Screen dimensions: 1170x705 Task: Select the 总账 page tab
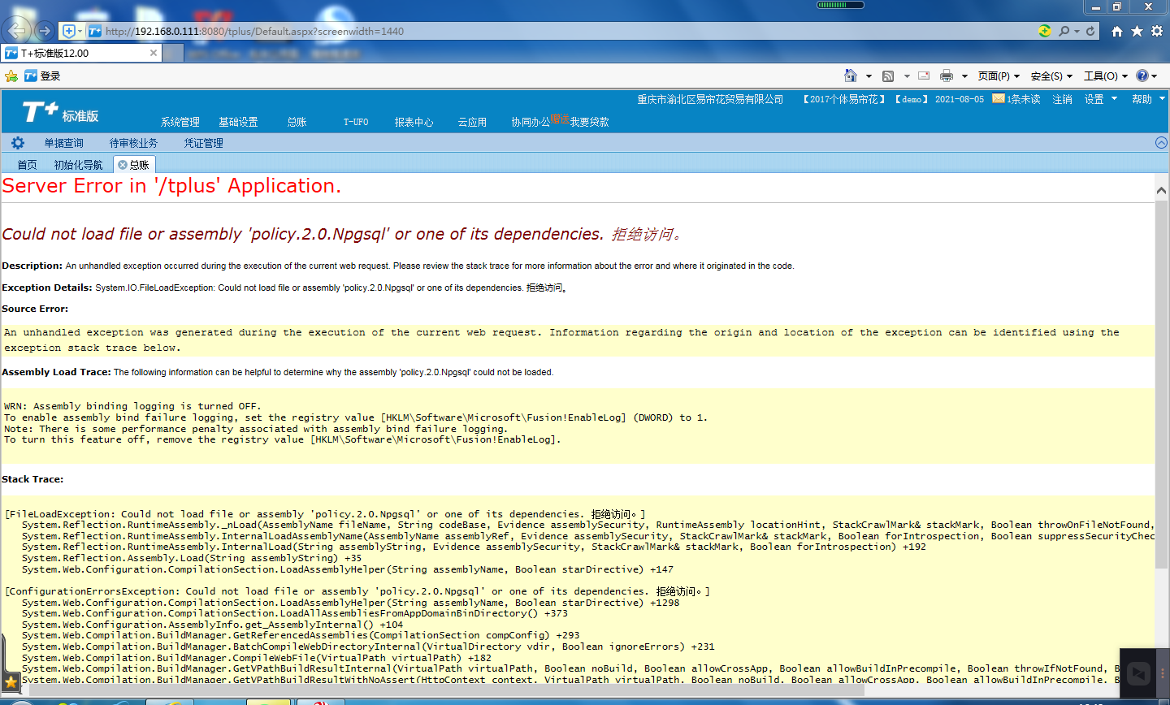pyautogui.click(x=139, y=165)
